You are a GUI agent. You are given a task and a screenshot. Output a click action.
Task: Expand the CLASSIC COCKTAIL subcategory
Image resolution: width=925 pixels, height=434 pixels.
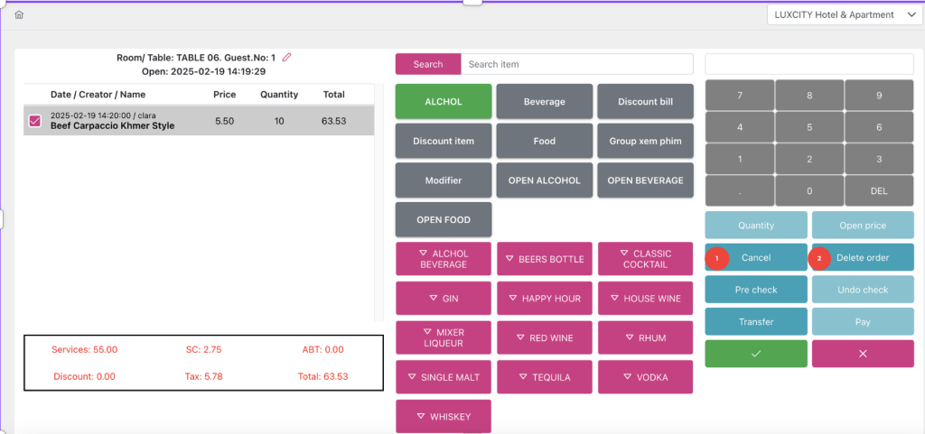(x=645, y=259)
